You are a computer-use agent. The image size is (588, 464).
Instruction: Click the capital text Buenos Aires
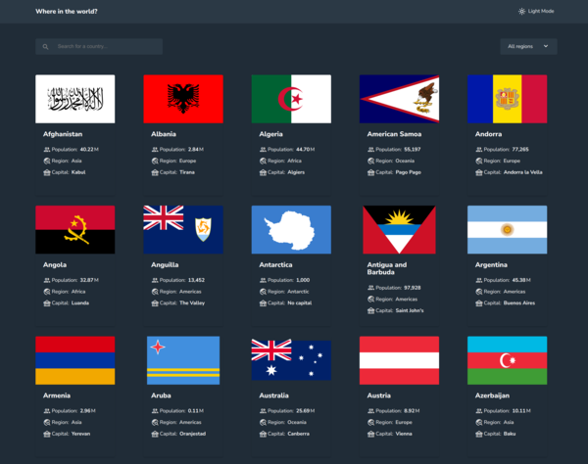pyautogui.click(x=519, y=302)
